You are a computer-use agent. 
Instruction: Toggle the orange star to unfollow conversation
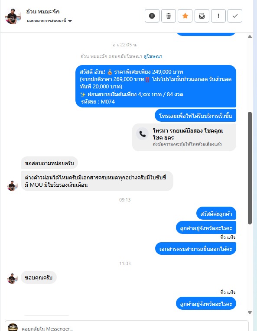pyautogui.click(x=185, y=16)
